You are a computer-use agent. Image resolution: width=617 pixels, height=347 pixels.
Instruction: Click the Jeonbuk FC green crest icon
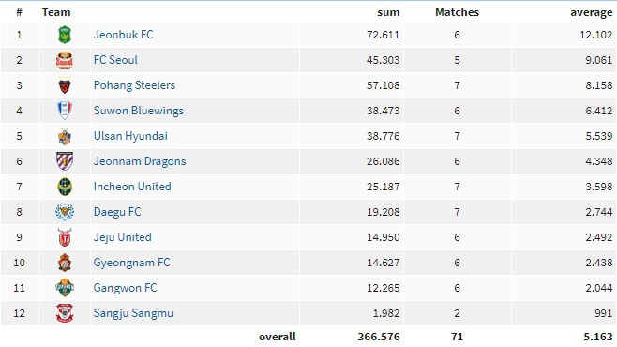tap(65, 35)
